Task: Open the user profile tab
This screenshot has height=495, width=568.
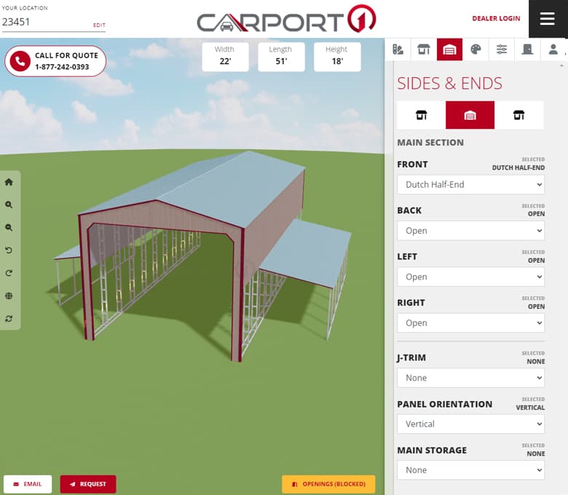Action: (x=553, y=49)
